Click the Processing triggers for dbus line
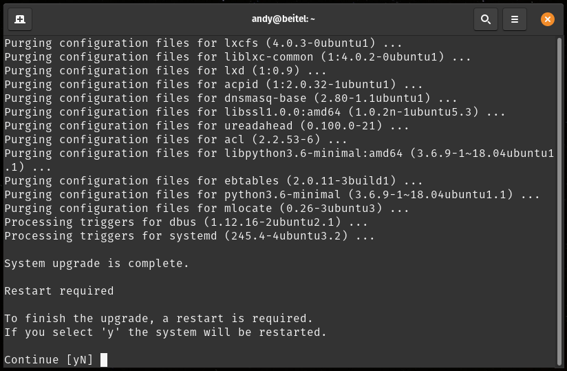 [186, 222]
